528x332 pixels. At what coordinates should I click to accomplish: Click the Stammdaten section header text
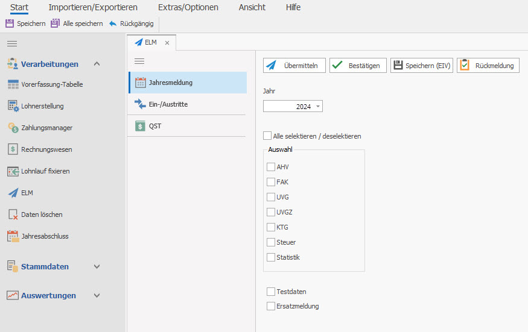[45, 266]
